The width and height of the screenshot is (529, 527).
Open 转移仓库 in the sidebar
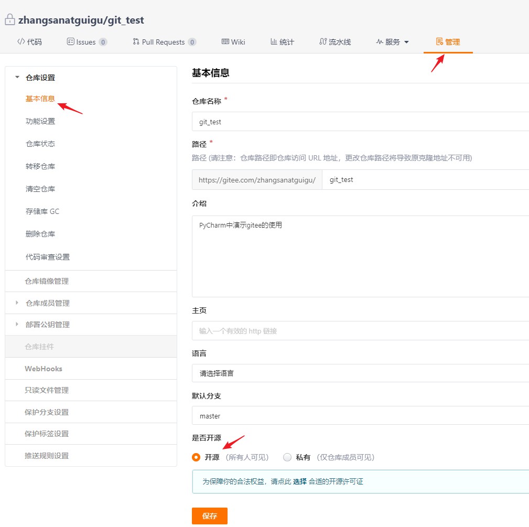(40, 166)
